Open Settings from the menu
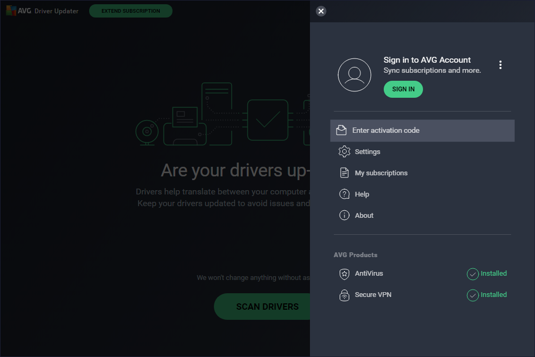535x357 pixels. [x=367, y=152]
